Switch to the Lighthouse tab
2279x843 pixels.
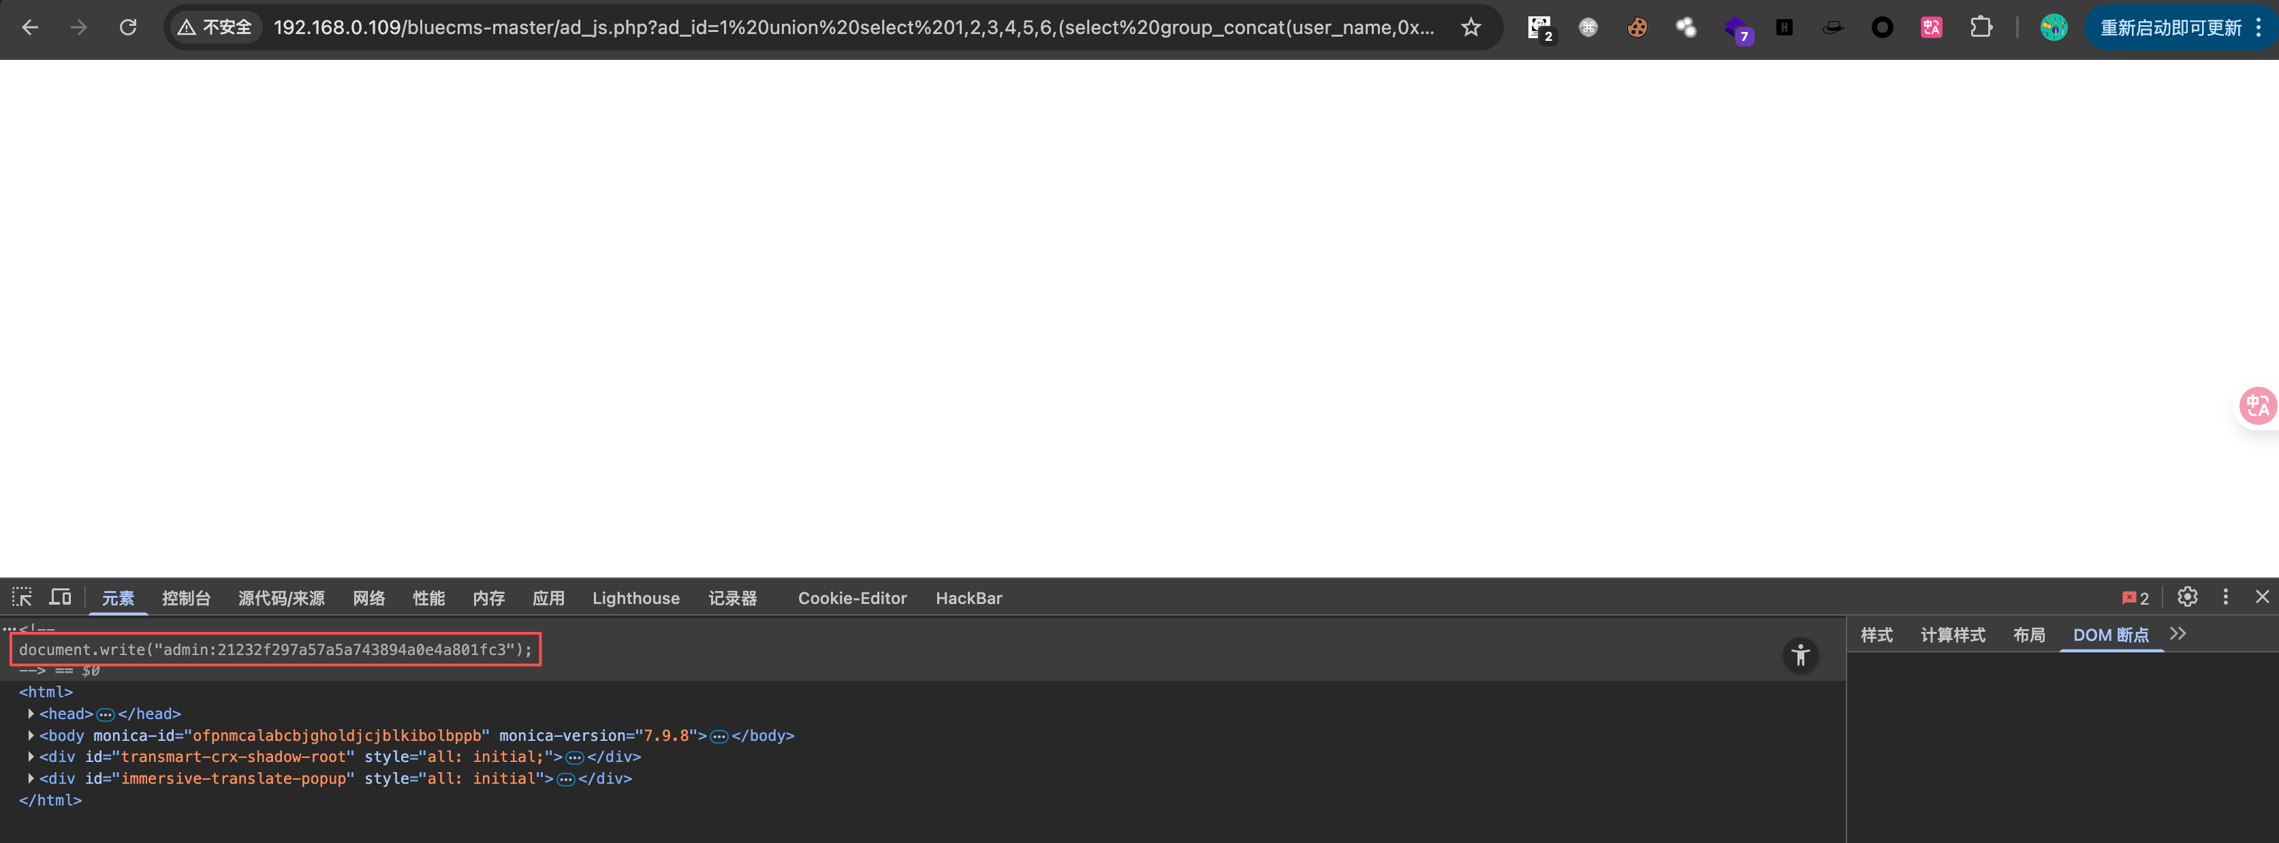coord(635,598)
